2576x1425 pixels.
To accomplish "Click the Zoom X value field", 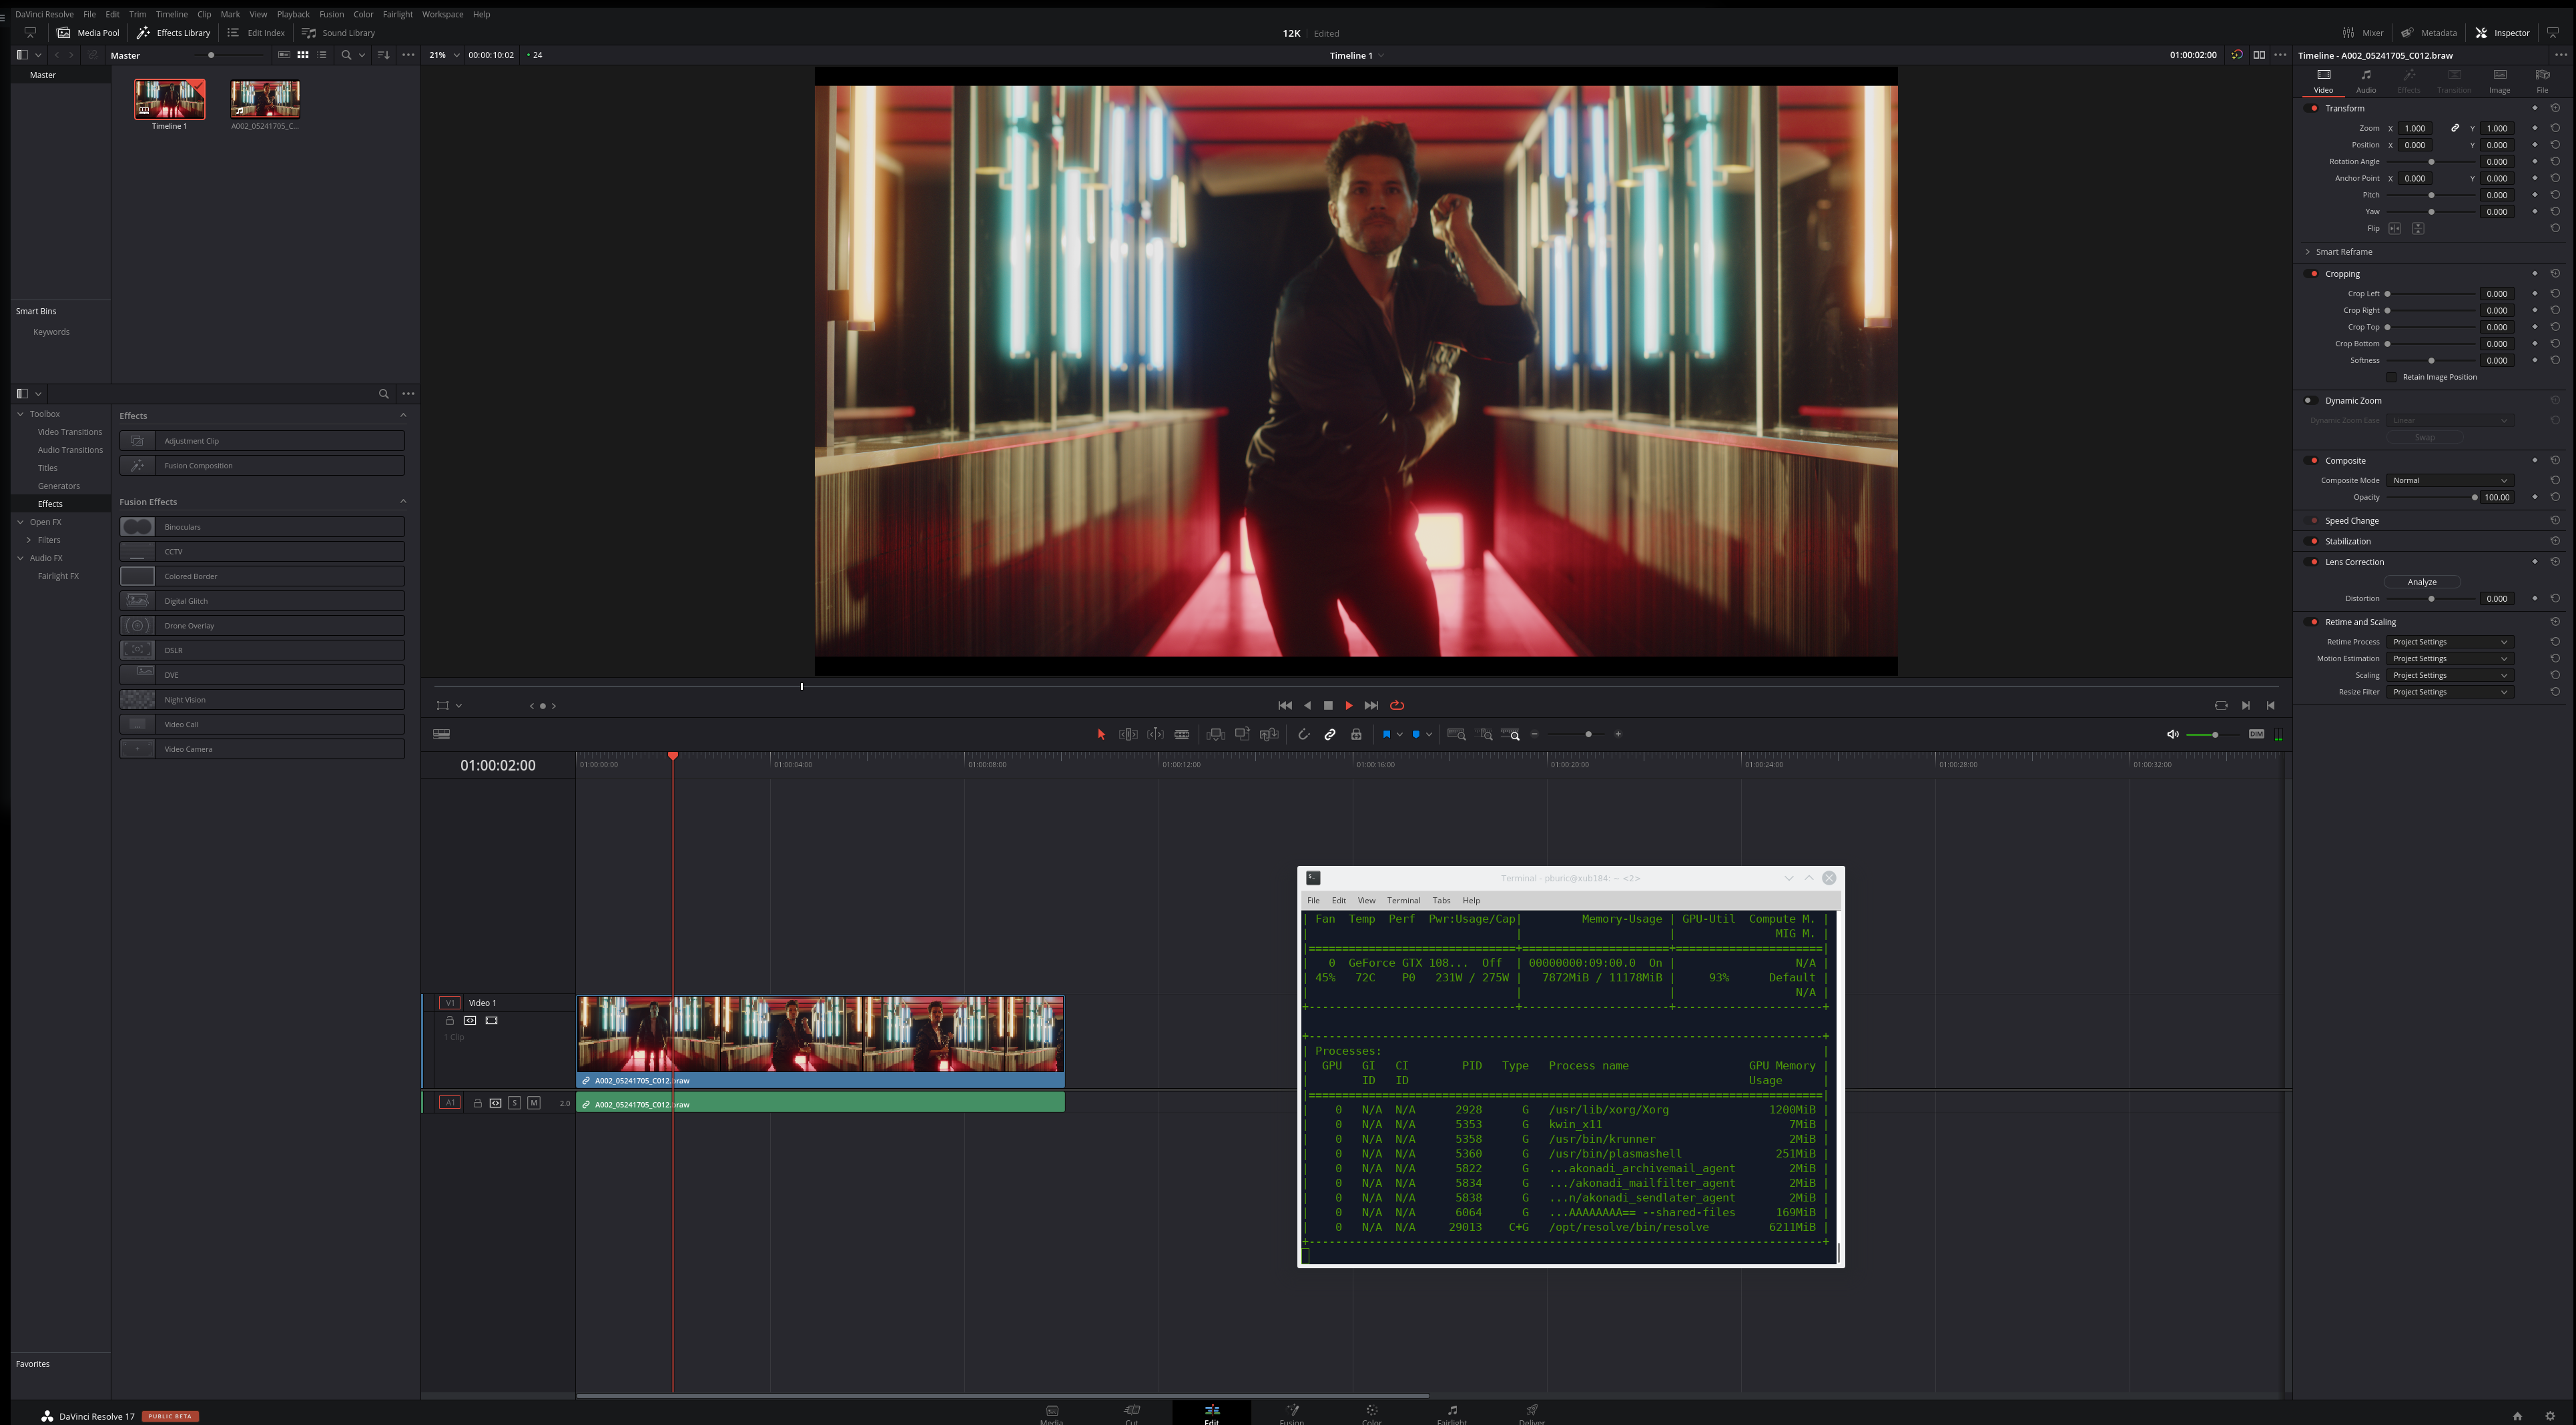I will (x=2415, y=129).
